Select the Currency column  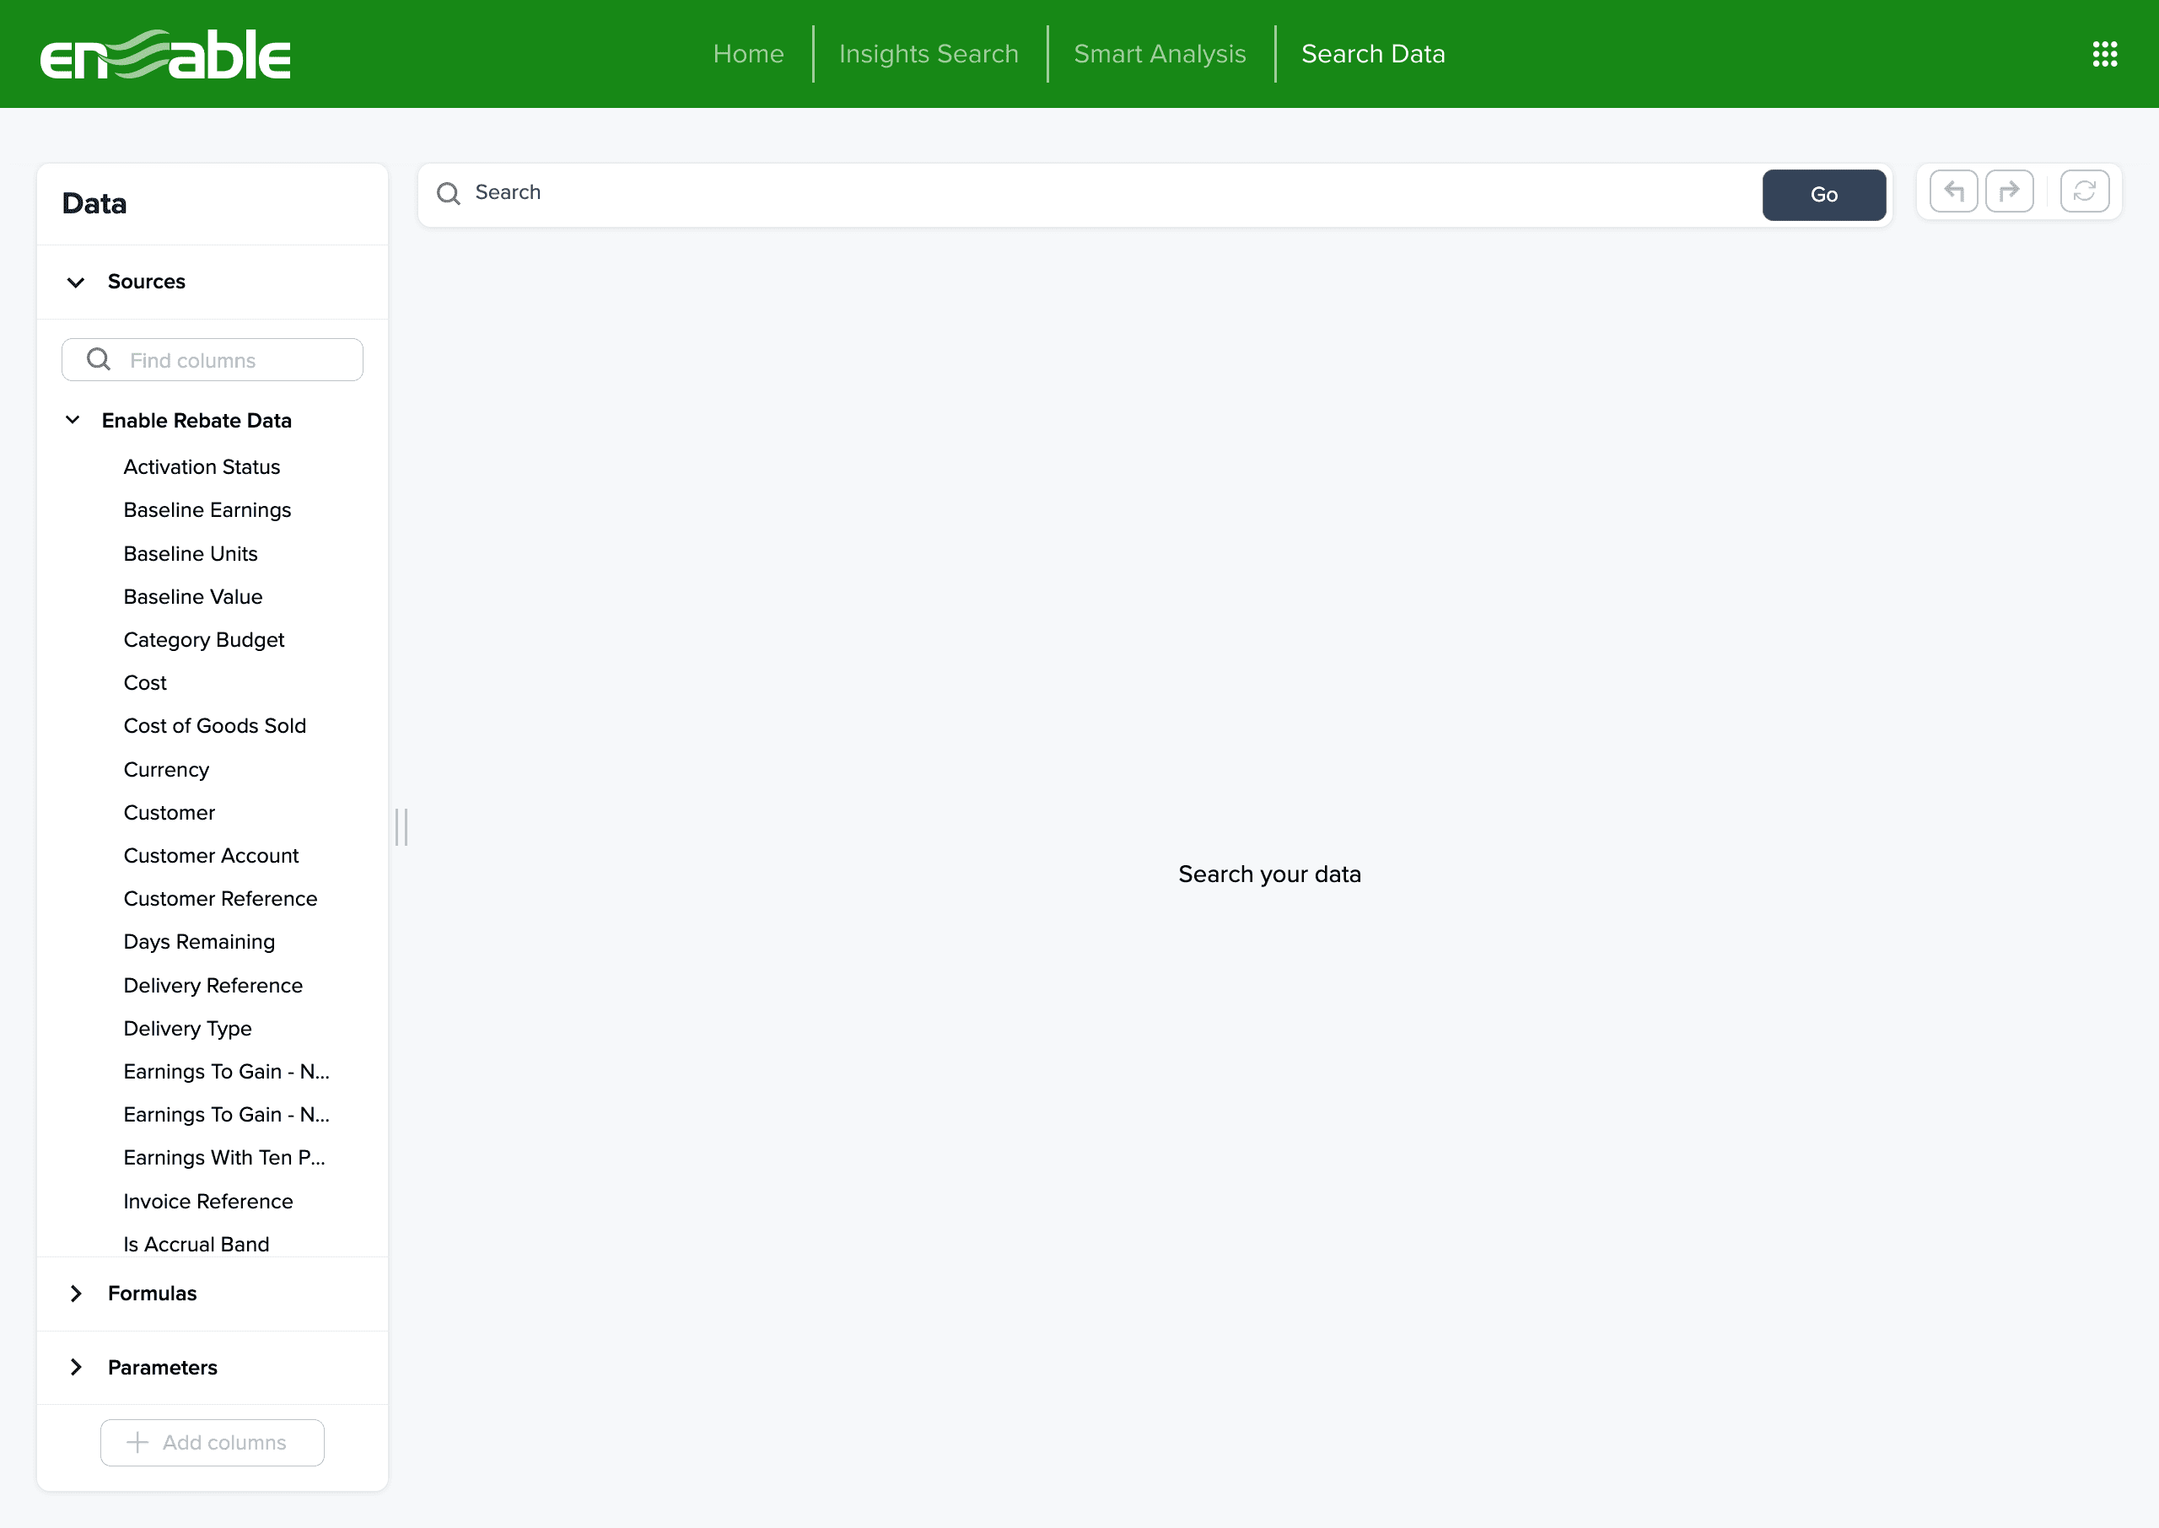(x=165, y=770)
